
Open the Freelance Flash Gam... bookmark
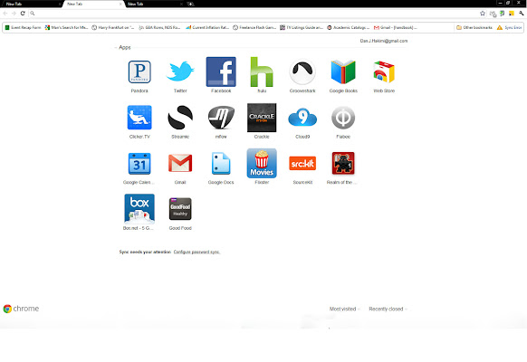click(254, 27)
